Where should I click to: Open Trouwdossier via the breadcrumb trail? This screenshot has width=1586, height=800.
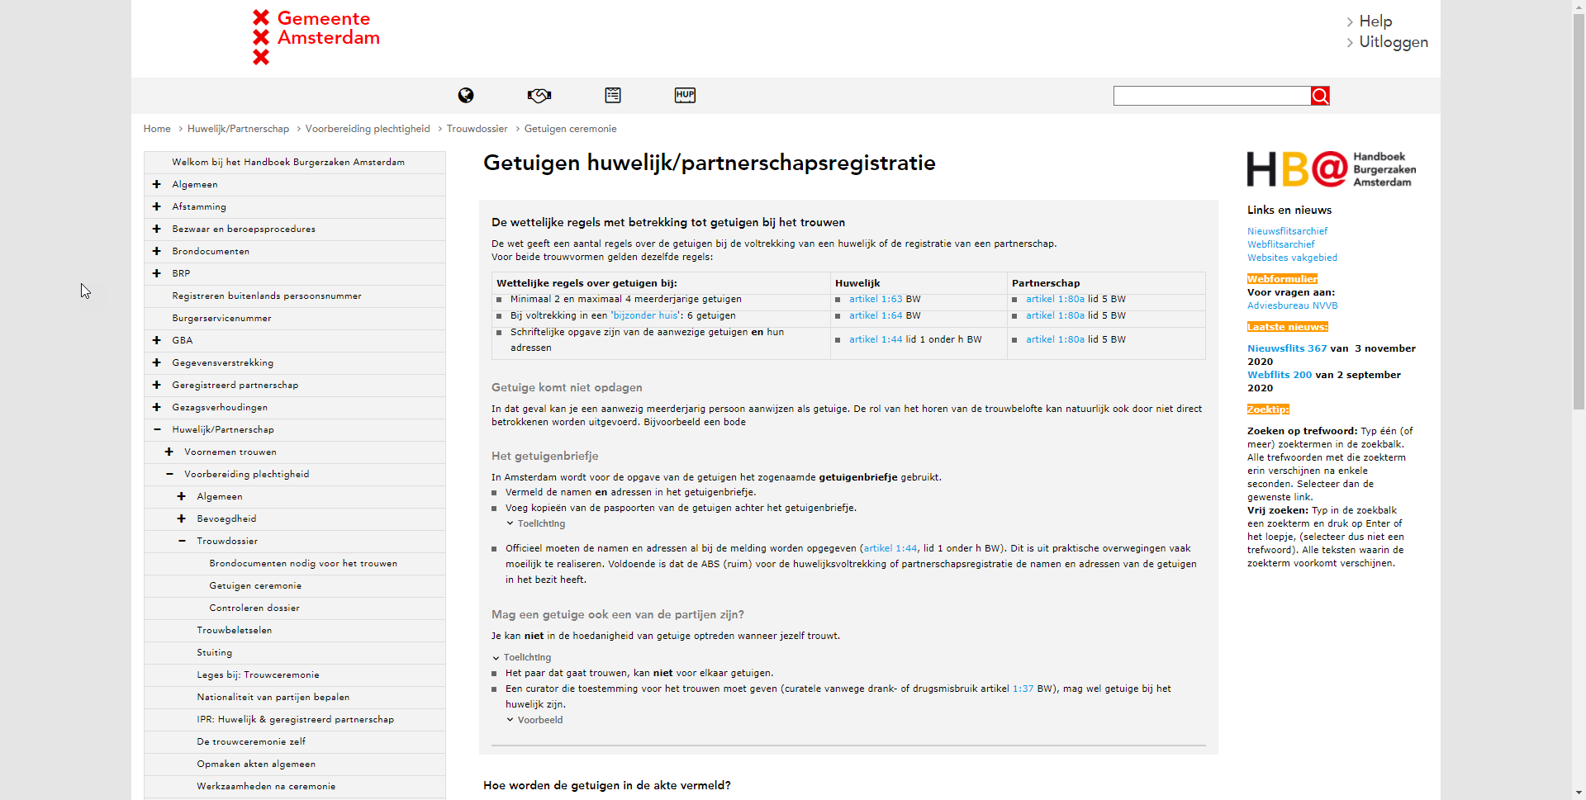[477, 129]
